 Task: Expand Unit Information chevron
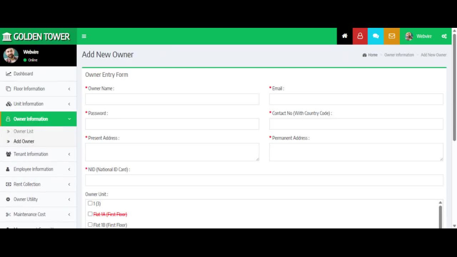[69, 104]
